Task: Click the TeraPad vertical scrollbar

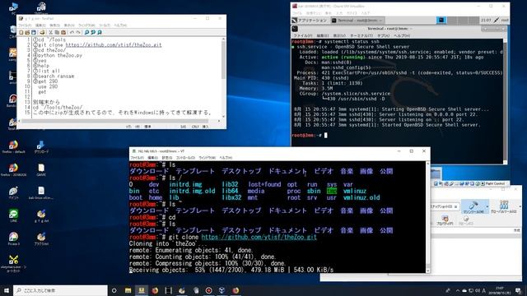Action: coord(223,76)
